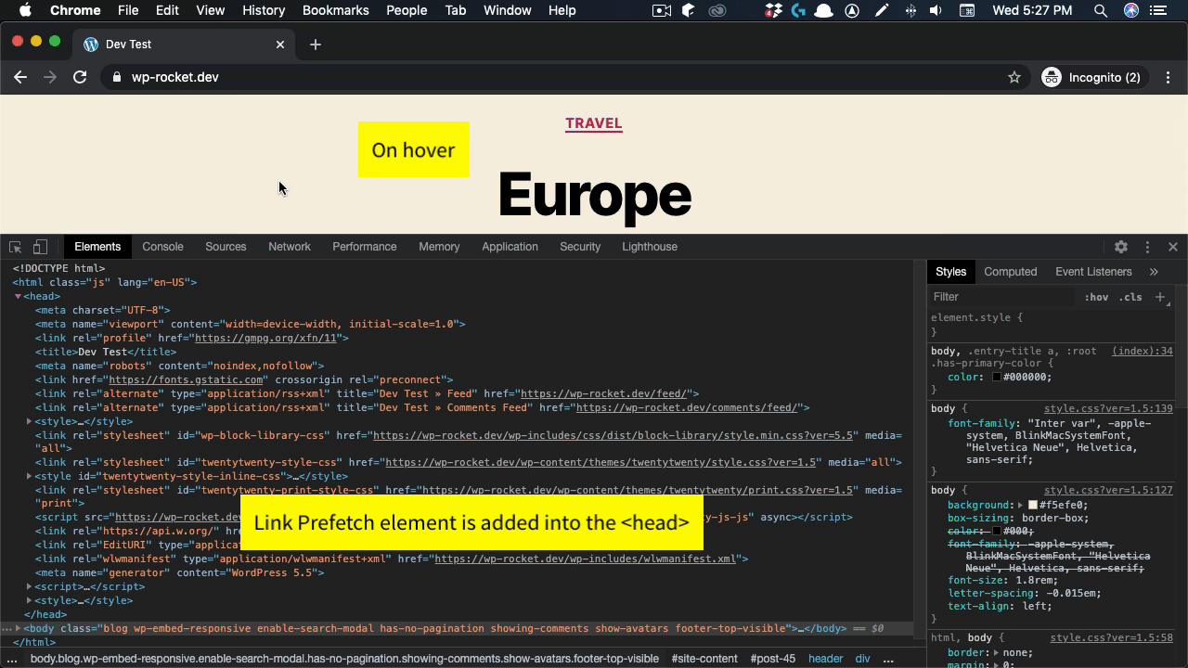1188x668 pixels.
Task: Click #site-content in the breadcrumb bar
Action: pos(704,659)
